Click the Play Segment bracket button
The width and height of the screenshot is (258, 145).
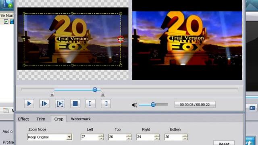[x=60, y=104]
